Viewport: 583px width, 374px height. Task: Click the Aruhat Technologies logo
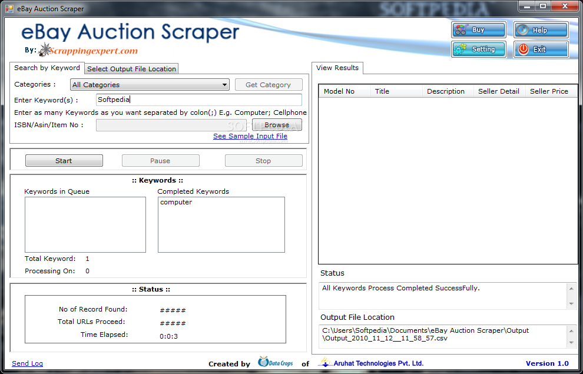325,362
